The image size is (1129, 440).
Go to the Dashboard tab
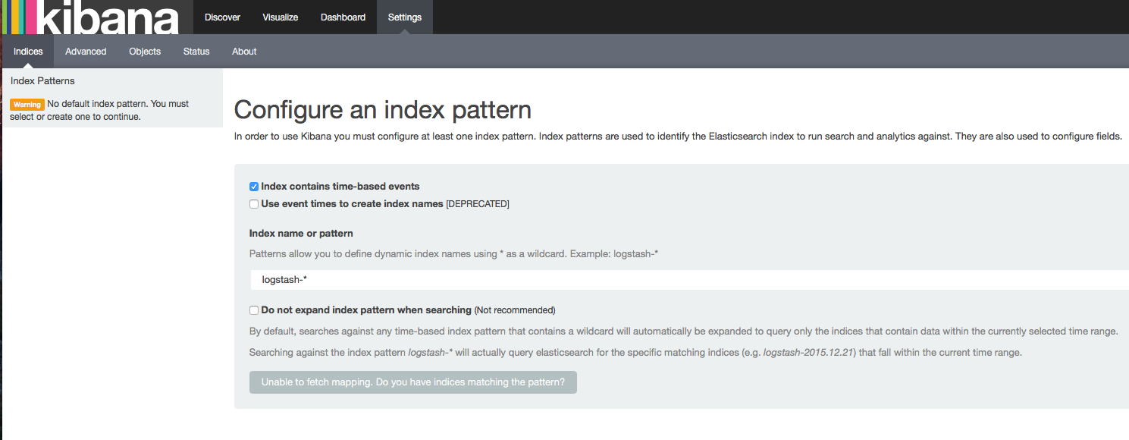(x=343, y=17)
